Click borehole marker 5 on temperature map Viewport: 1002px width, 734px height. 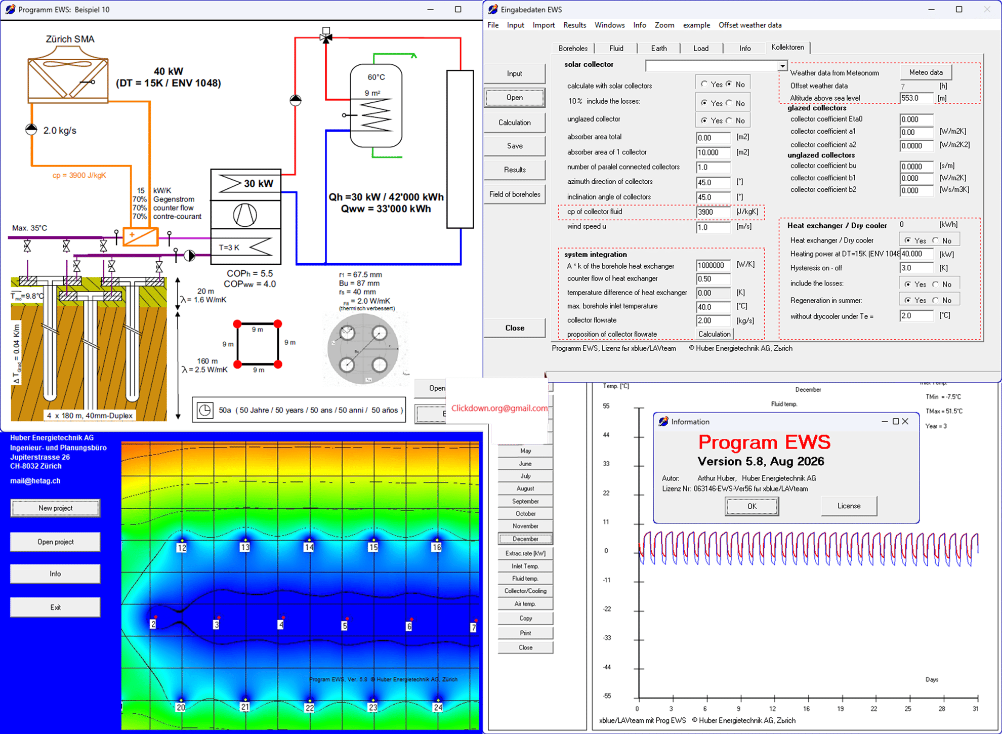[344, 626]
